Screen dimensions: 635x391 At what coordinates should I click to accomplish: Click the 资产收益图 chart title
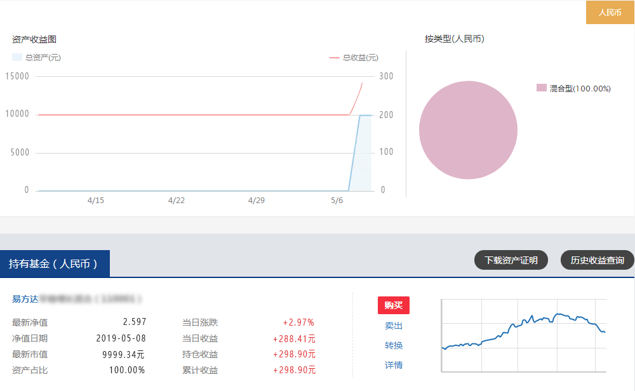pyautogui.click(x=34, y=39)
